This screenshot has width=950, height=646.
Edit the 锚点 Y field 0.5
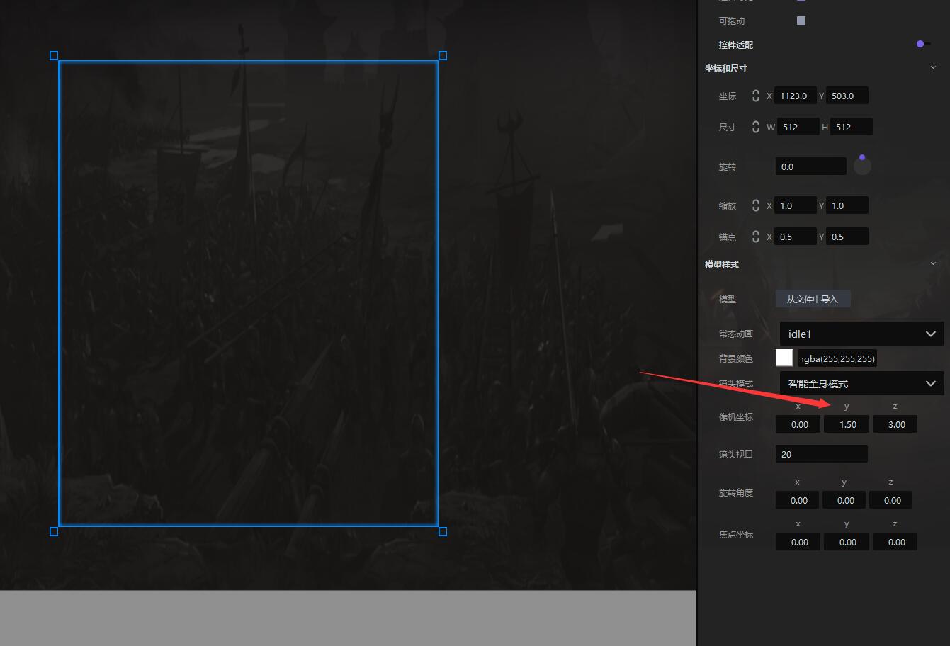[x=847, y=237]
